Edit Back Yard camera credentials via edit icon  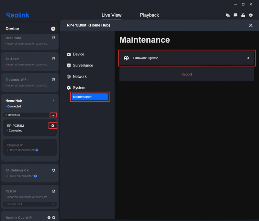click(x=53, y=38)
